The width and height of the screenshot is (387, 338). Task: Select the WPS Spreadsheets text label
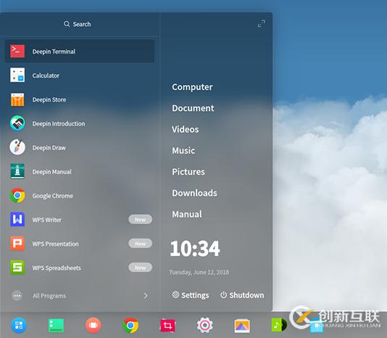click(x=57, y=268)
